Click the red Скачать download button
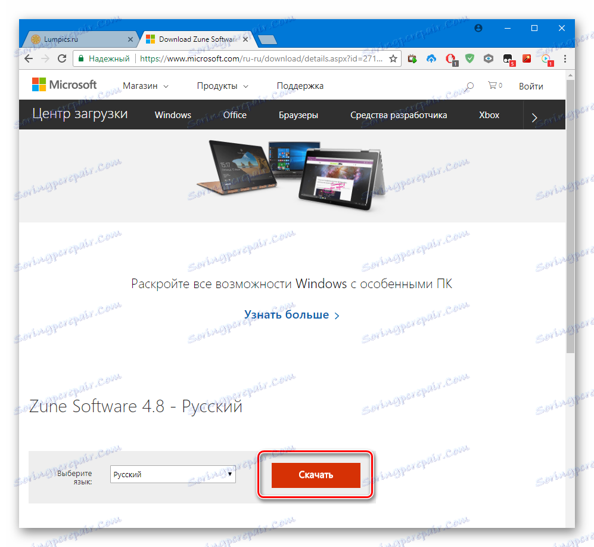Viewport: 594px width, 547px height. click(316, 475)
